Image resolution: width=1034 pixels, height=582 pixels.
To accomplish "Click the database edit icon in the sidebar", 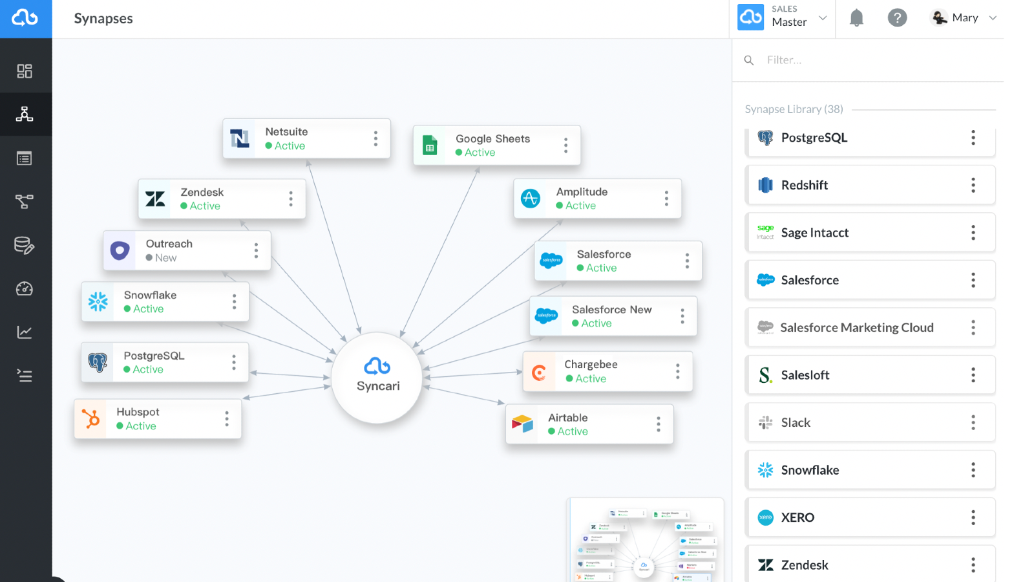I will pyautogui.click(x=25, y=245).
